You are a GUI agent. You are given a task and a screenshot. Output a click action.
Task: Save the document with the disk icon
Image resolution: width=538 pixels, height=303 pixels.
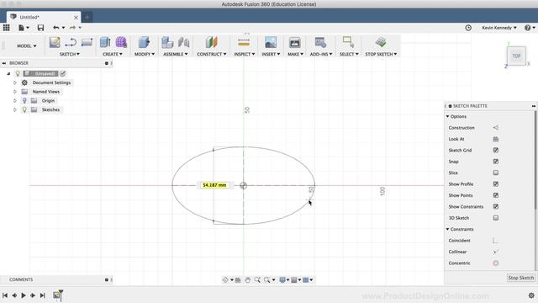(40, 28)
